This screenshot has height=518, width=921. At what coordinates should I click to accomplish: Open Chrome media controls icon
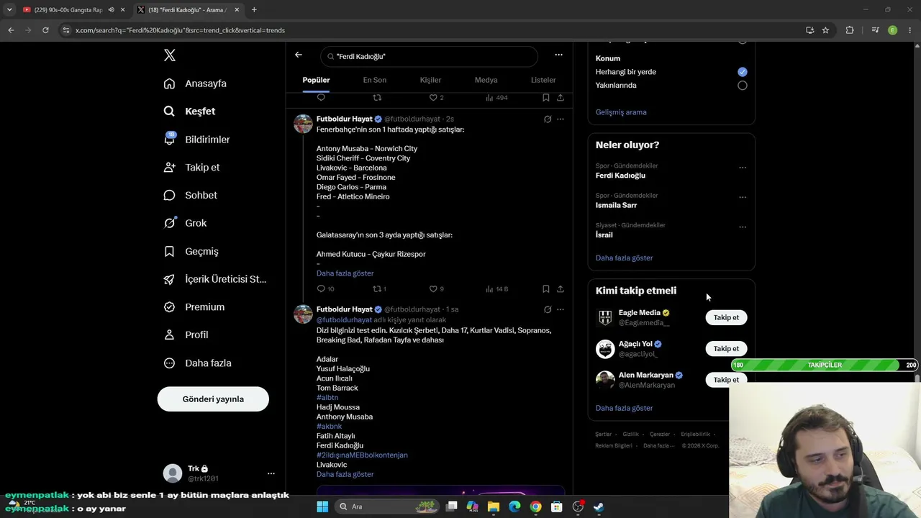pyautogui.click(x=875, y=30)
